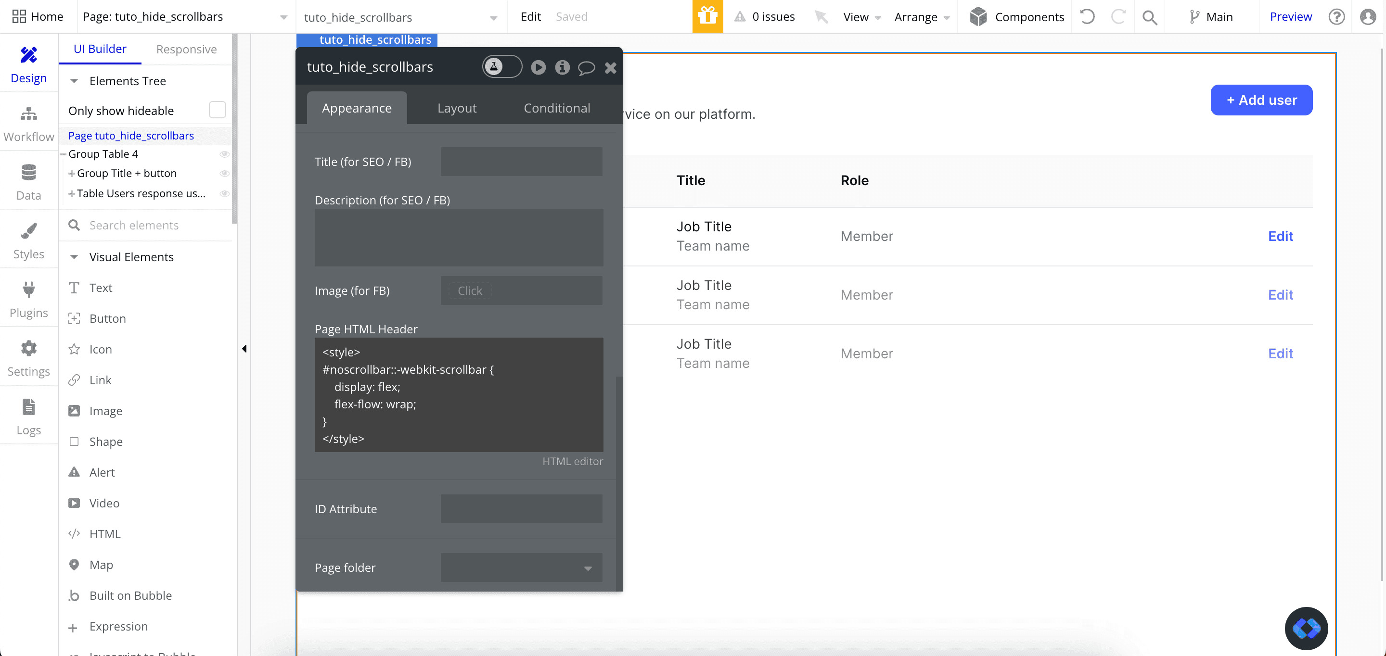Click the gift box icon in top bar
This screenshot has height=656, width=1386.
click(707, 16)
